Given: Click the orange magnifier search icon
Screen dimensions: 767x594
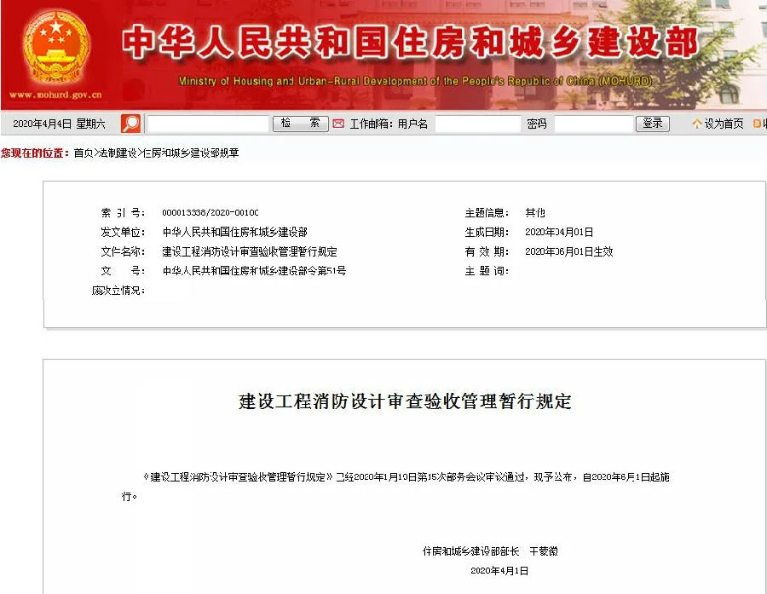Looking at the screenshot, I should [x=130, y=124].
